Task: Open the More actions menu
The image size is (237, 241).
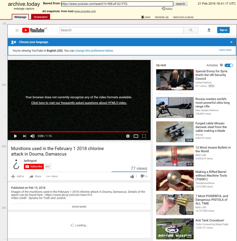Action: (52, 176)
